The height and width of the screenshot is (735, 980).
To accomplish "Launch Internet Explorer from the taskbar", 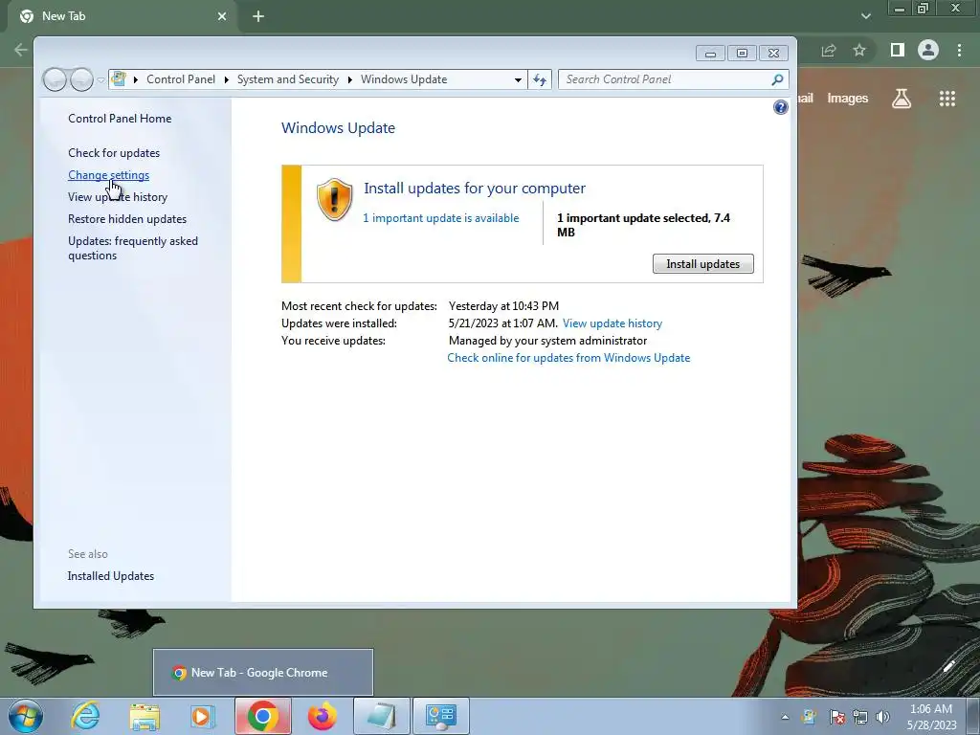I will [x=85, y=716].
